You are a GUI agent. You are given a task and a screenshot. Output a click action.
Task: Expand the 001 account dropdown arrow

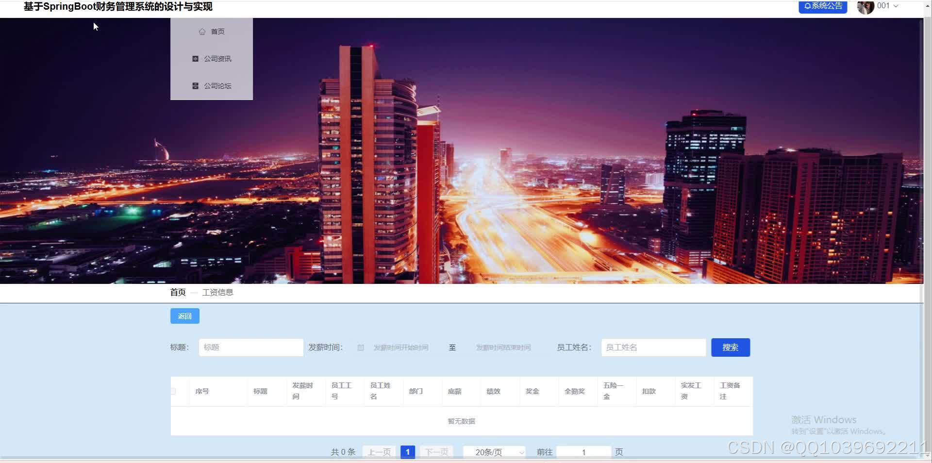click(896, 6)
